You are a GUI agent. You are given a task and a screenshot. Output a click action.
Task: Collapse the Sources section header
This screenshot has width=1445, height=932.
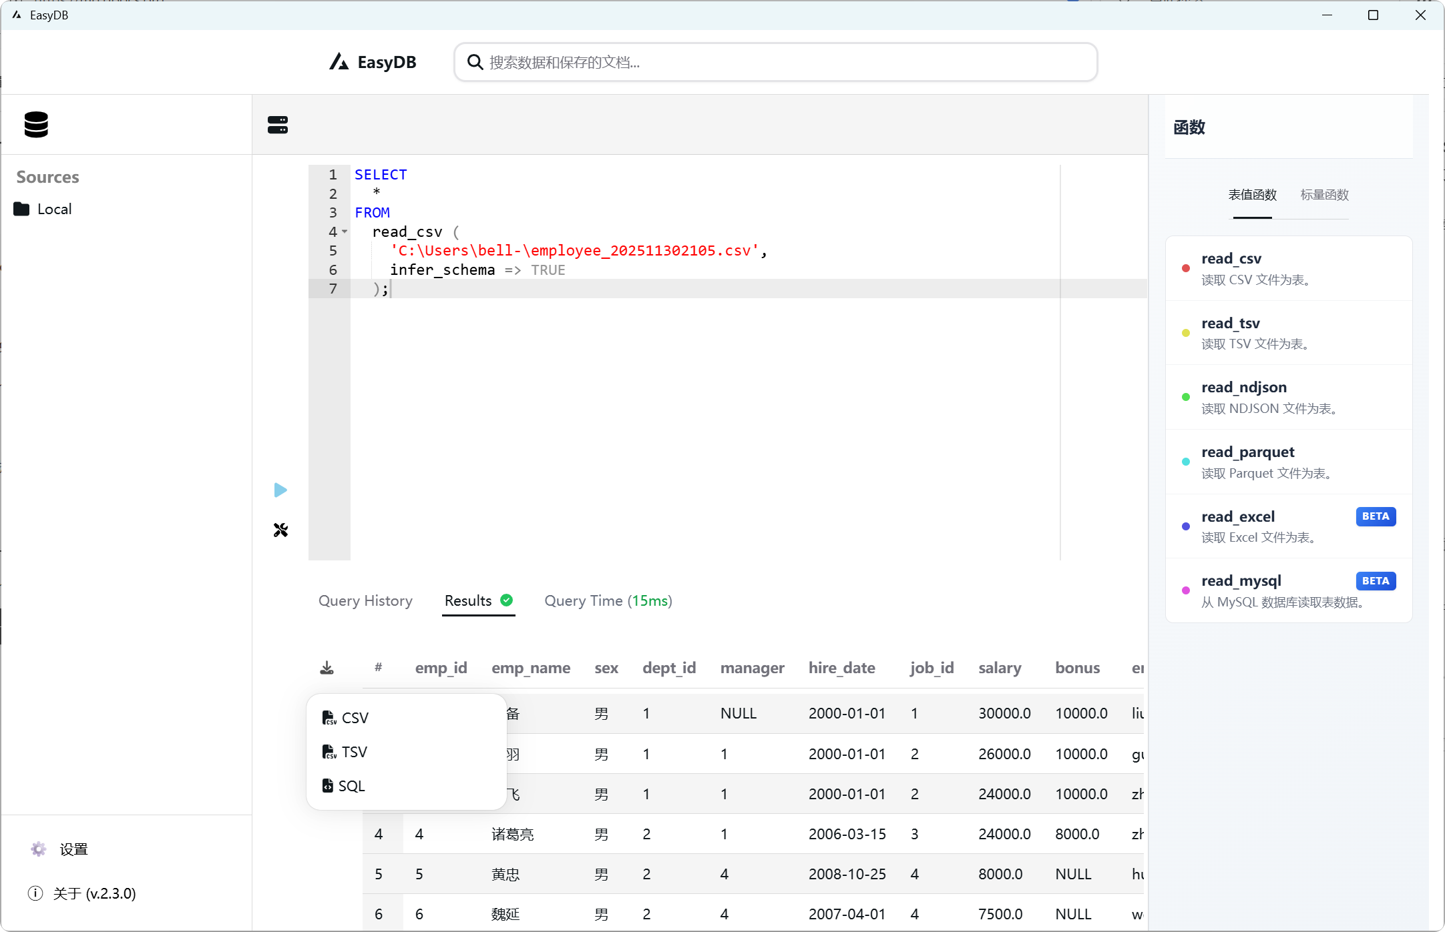click(47, 177)
